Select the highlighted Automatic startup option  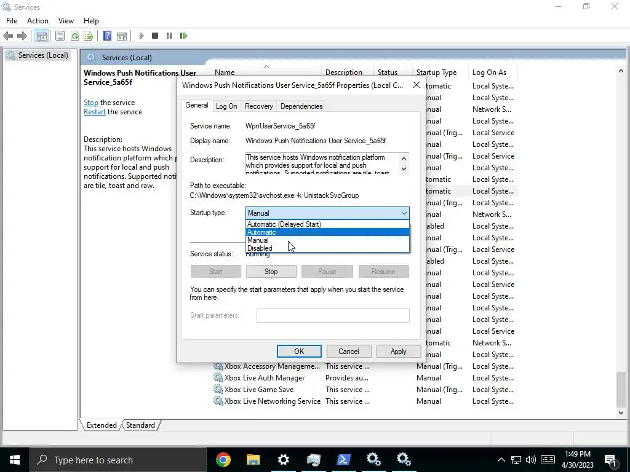point(327,232)
